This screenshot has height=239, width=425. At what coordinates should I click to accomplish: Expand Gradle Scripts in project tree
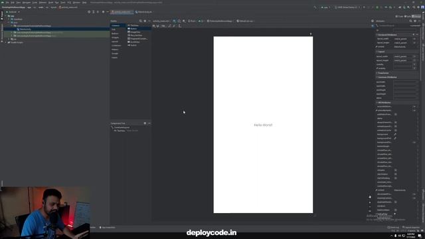point(6,42)
